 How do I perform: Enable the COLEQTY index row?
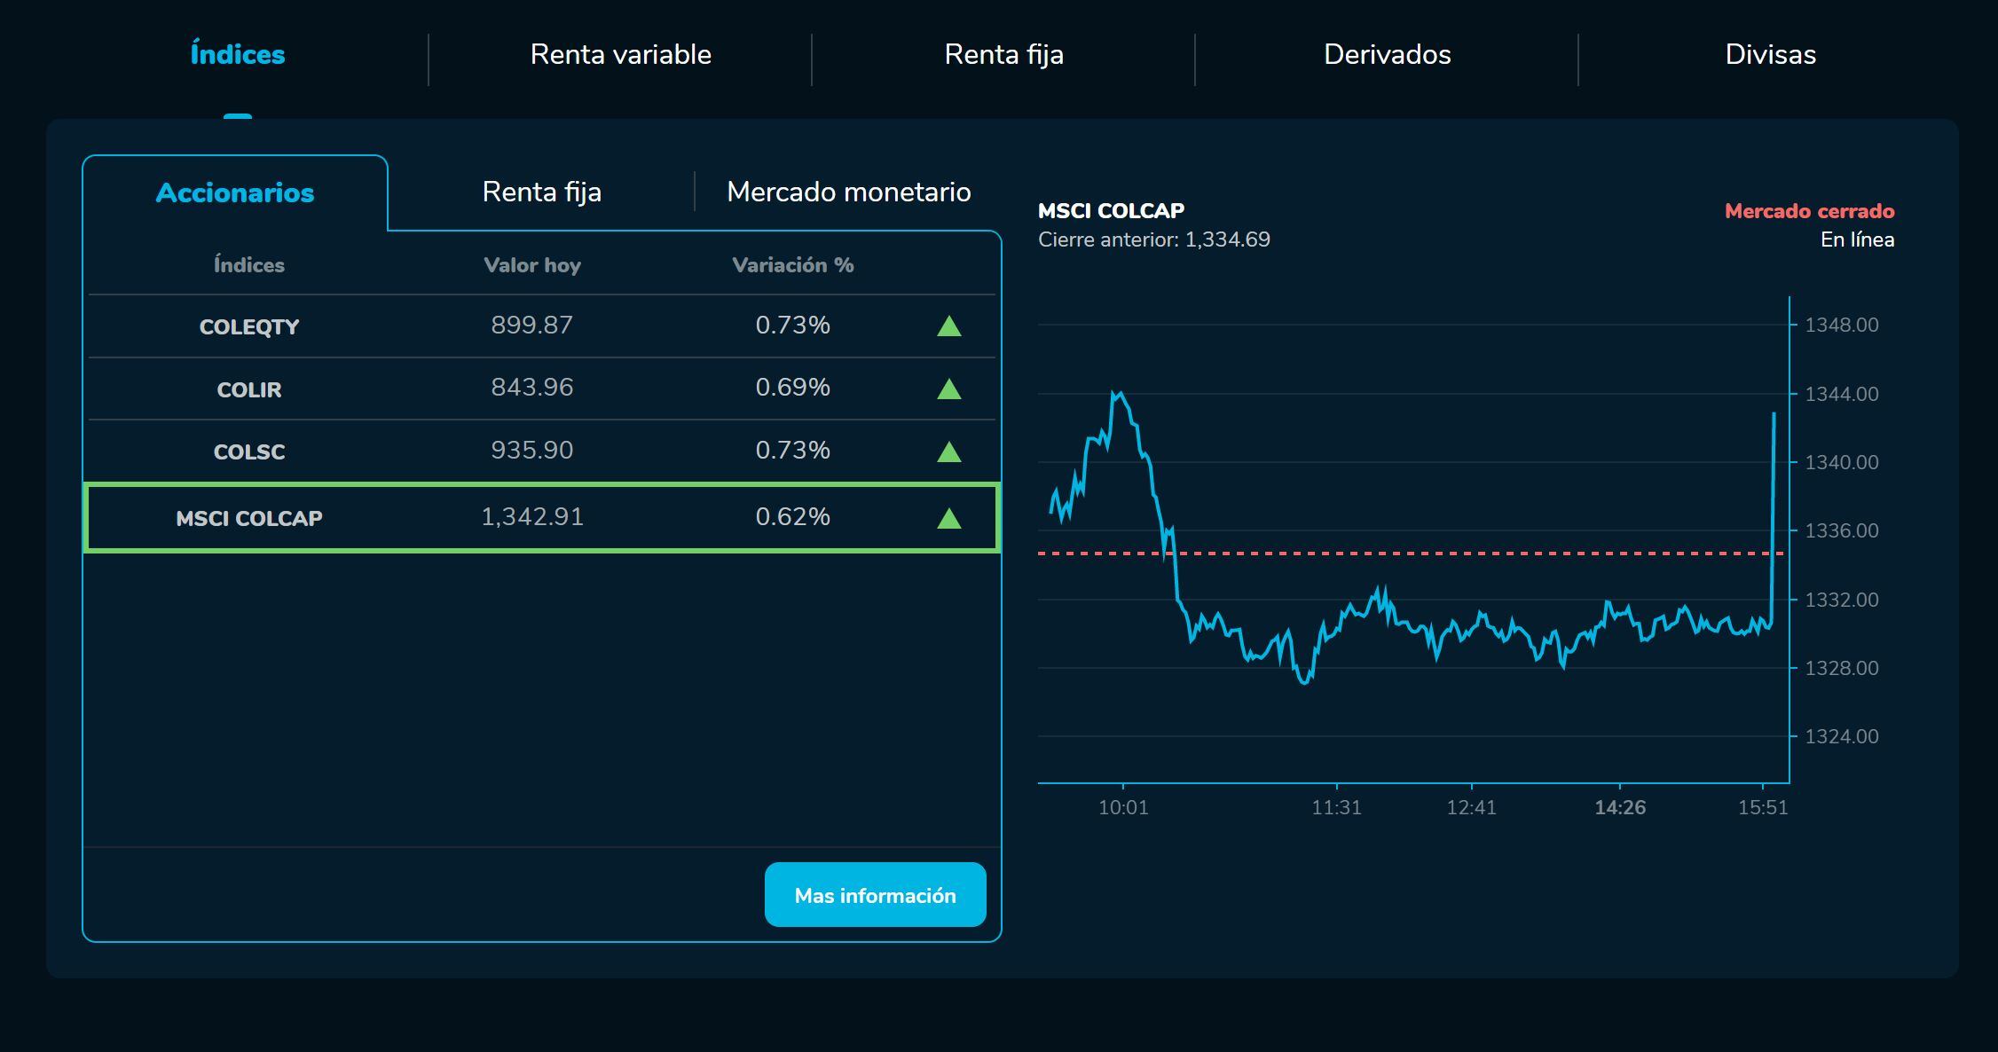[x=541, y=325]
